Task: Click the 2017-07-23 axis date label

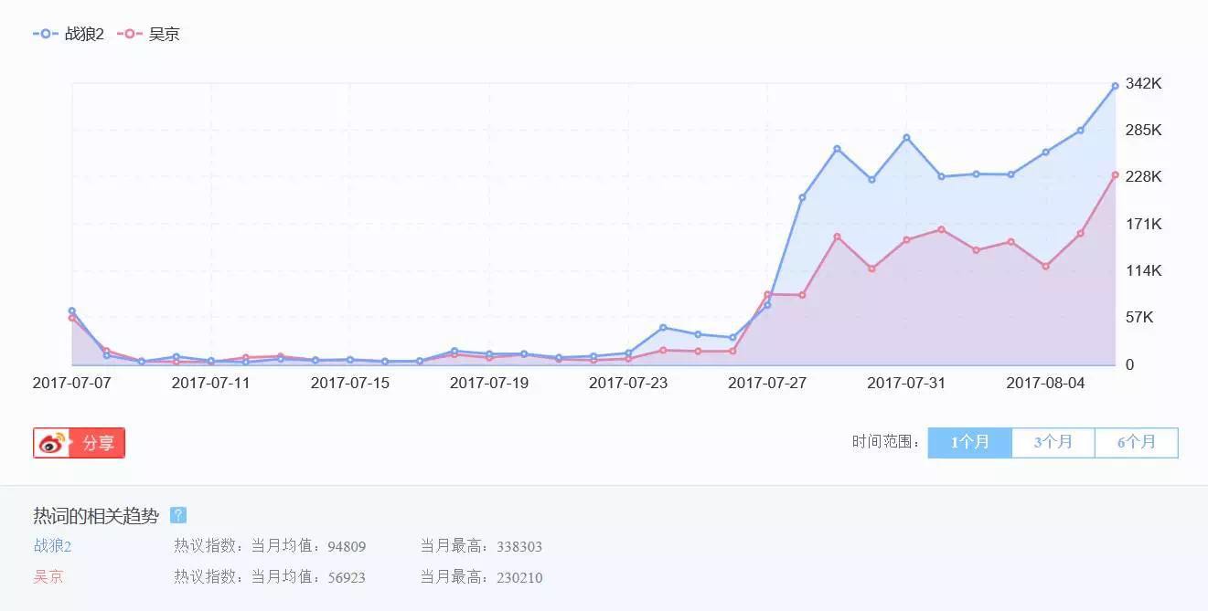Action: point(628,383)
